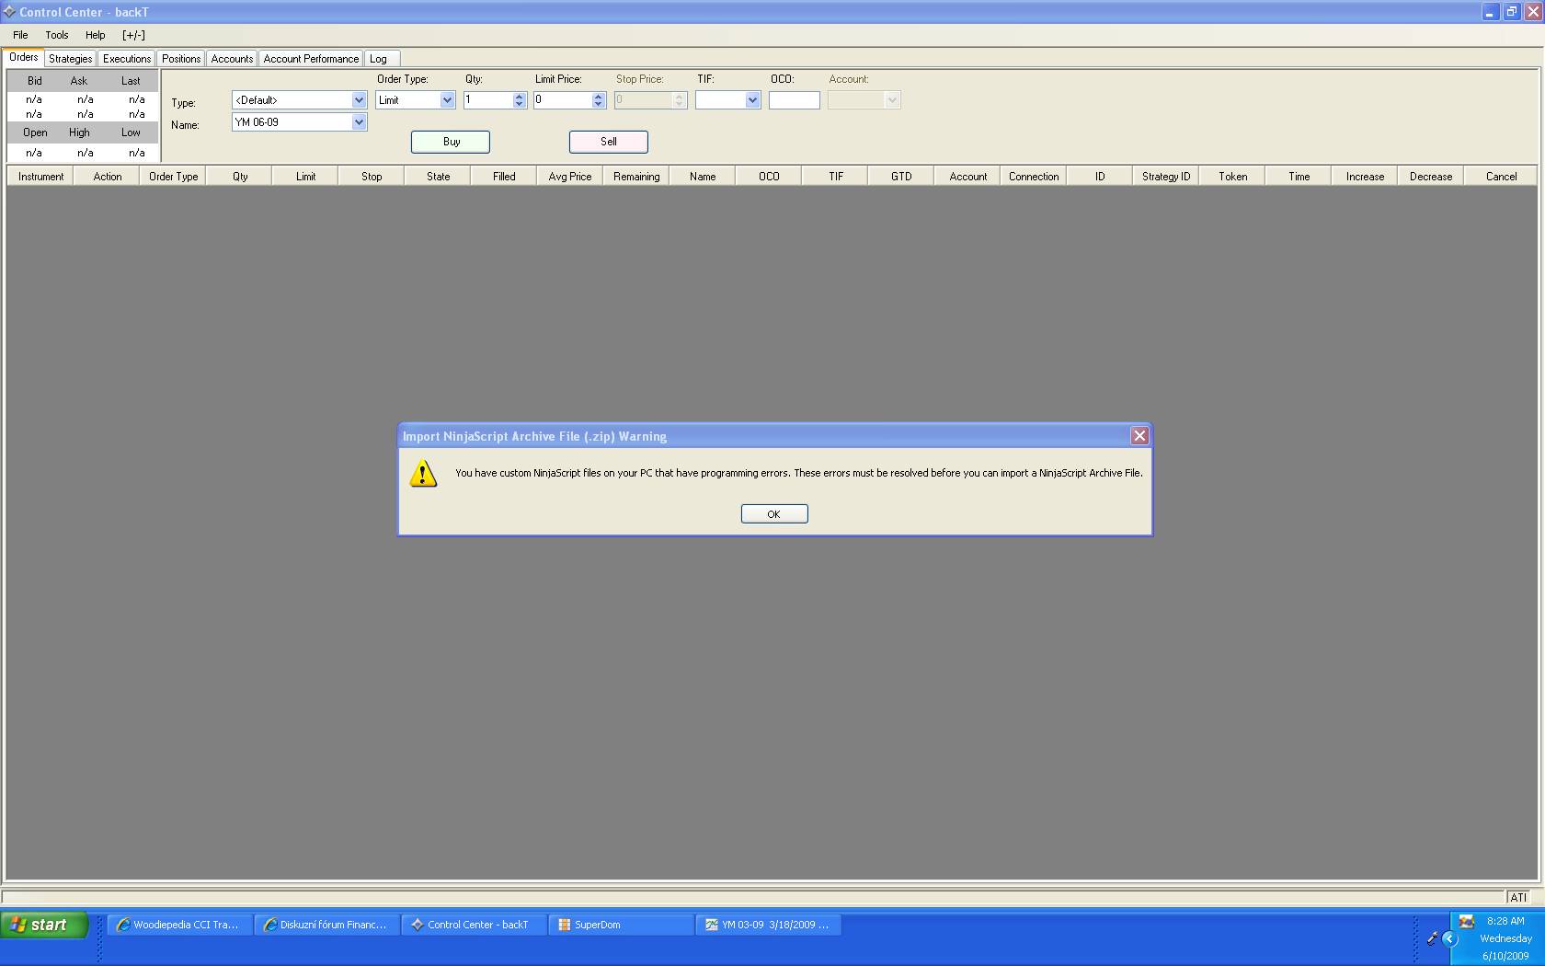Click the ATI status bar indicator

(x=1518, y=897)
